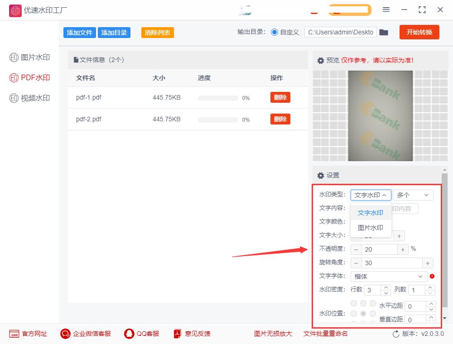Viewport: 453px width, 344px height.
Task: Open the output directory folder picker
Action: tap(384, 32)
